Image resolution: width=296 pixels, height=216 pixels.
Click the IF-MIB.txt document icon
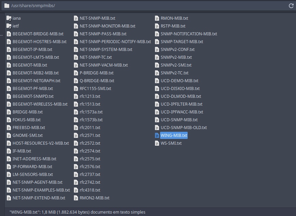point(9,151)
